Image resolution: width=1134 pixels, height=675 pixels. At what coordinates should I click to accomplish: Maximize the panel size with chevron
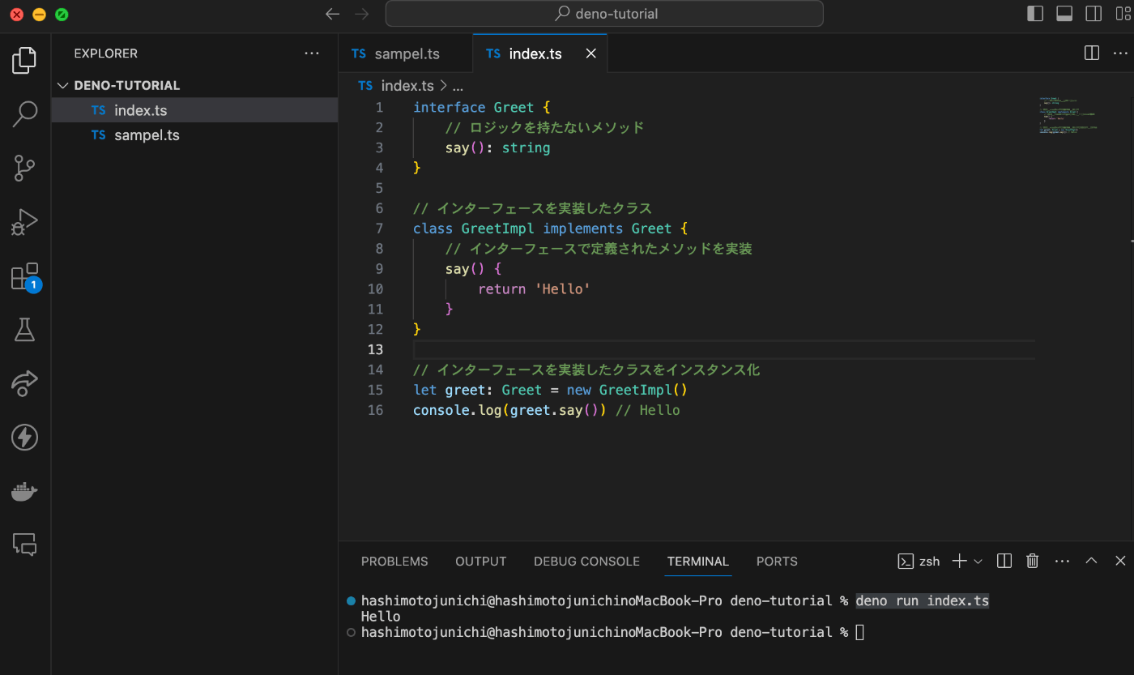point(1091,561)
